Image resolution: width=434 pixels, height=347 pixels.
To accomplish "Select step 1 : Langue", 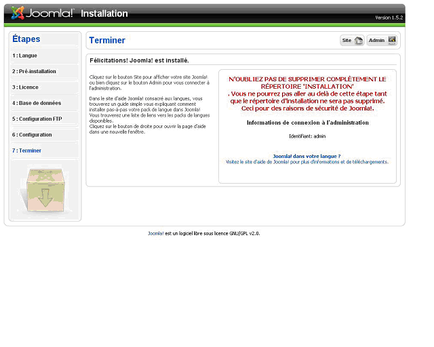I will point(24,56).
